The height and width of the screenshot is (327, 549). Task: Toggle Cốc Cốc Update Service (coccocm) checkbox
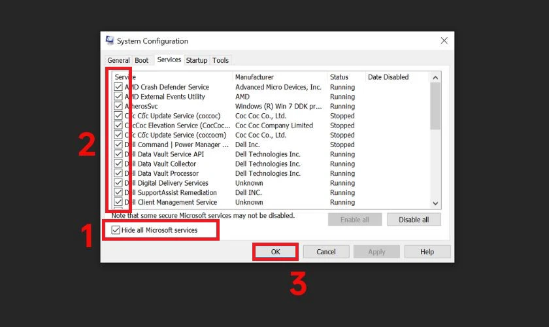tap(118, 135)
